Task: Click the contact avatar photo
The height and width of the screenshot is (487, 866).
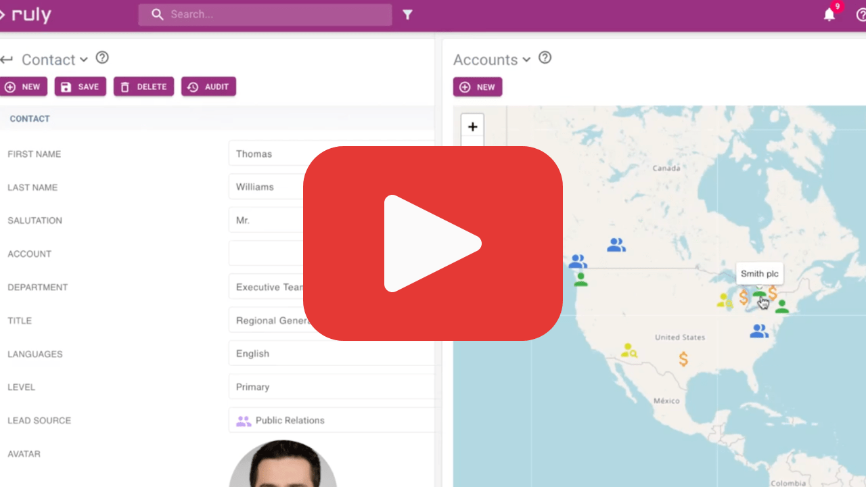Action: [283, 464]
